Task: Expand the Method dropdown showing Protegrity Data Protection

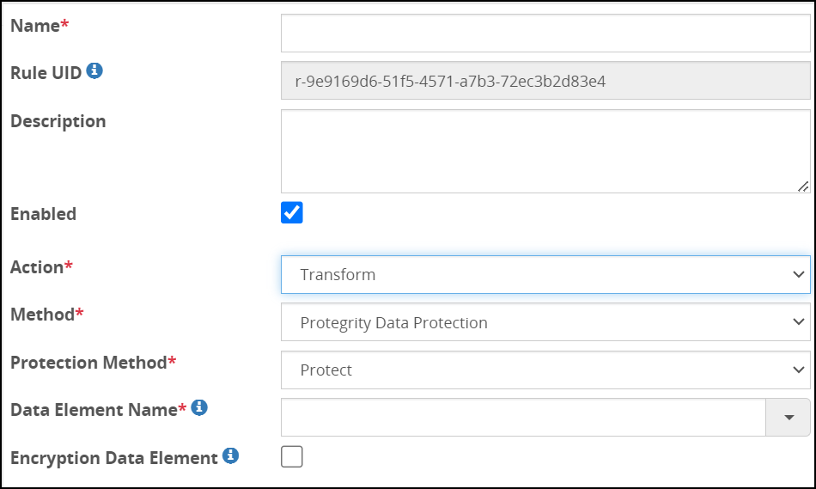Action: tap(545, 322)
